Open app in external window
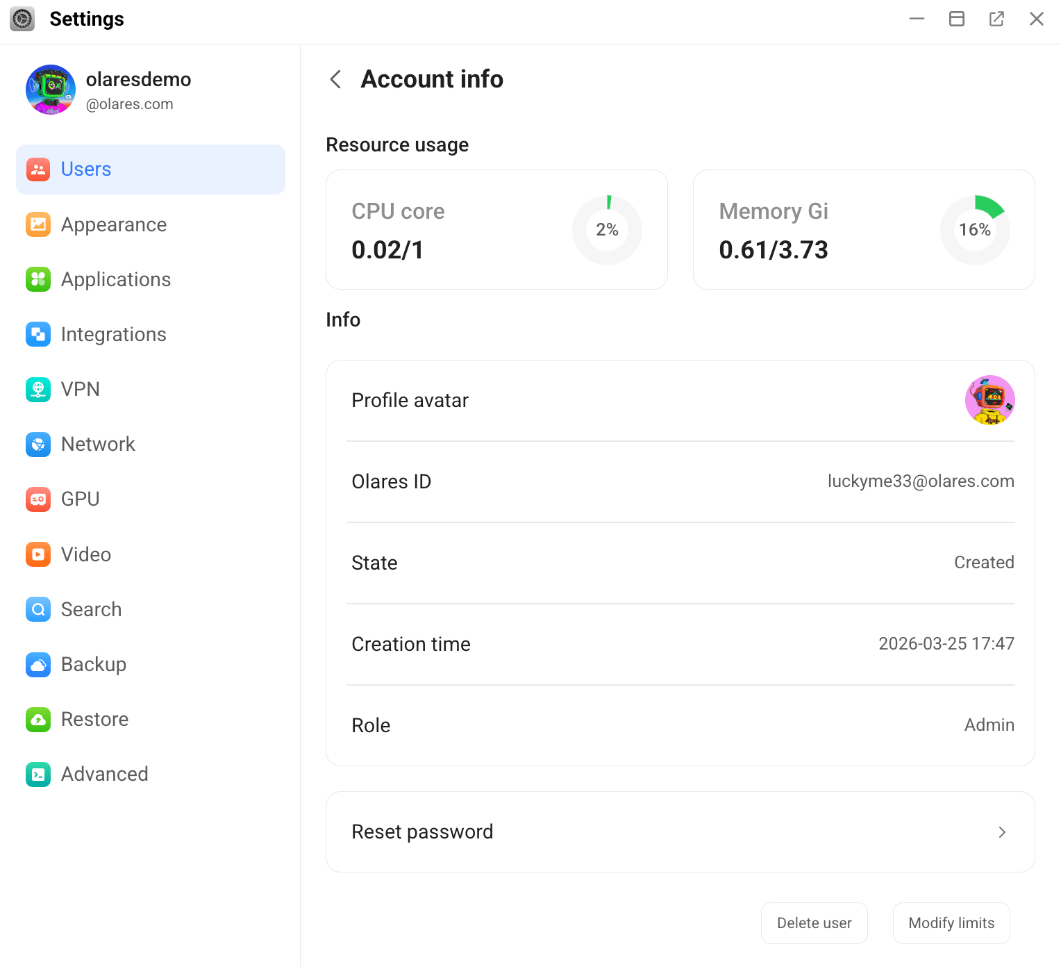Image resolution: width=1061 pixels, height=967 pixels. 996,19
